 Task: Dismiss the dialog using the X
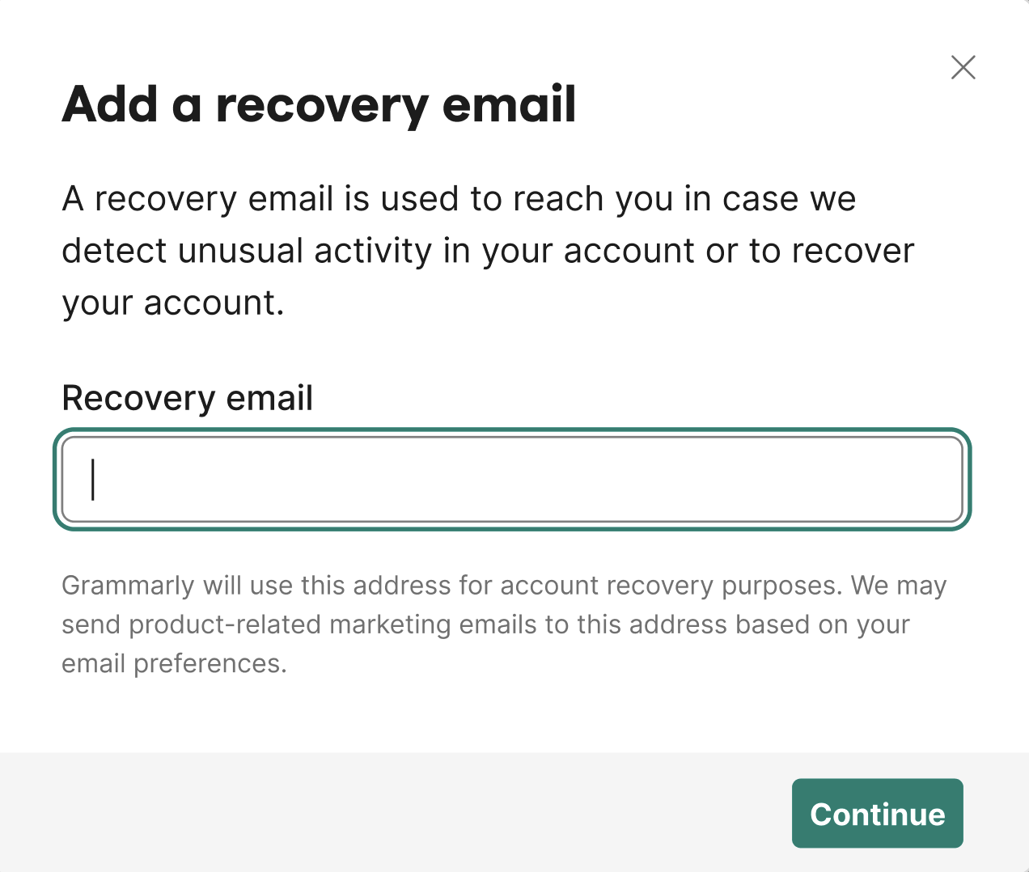pos(963,67)
